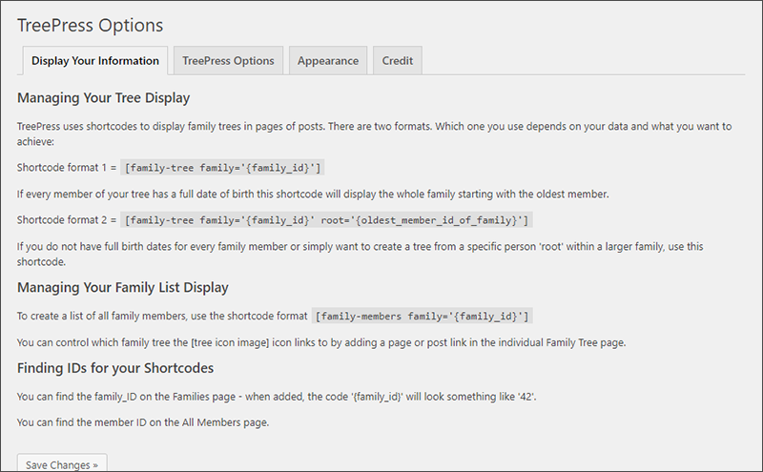Click the Finding IDs for your Shortcodes heading
This screenshot has height=472, width=763.
click(115, 368)
